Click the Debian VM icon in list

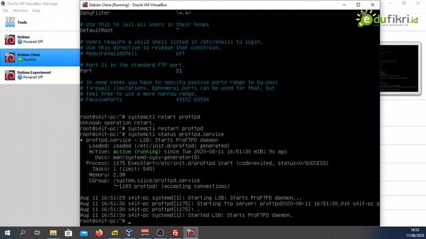click(x=10, y=40)
